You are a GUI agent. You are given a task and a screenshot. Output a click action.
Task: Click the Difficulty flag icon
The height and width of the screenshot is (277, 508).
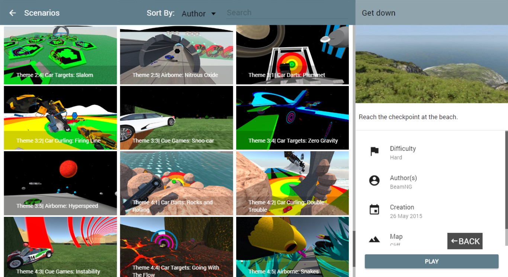(374, 151)
